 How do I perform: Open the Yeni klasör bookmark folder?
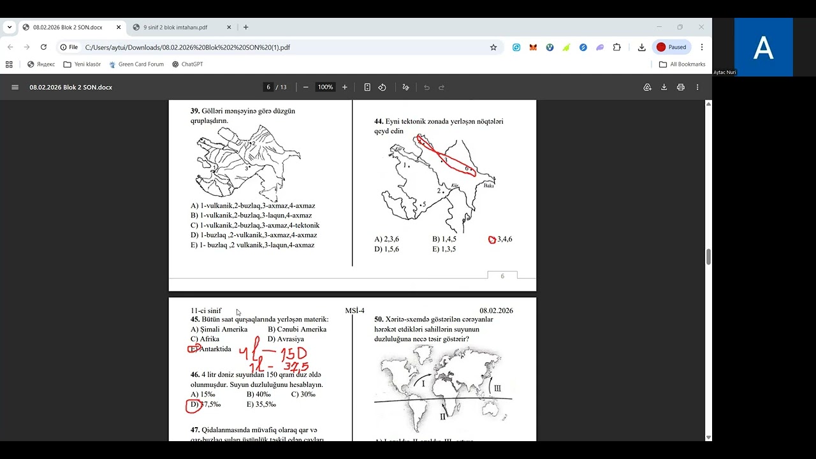(x=82, y=64)
